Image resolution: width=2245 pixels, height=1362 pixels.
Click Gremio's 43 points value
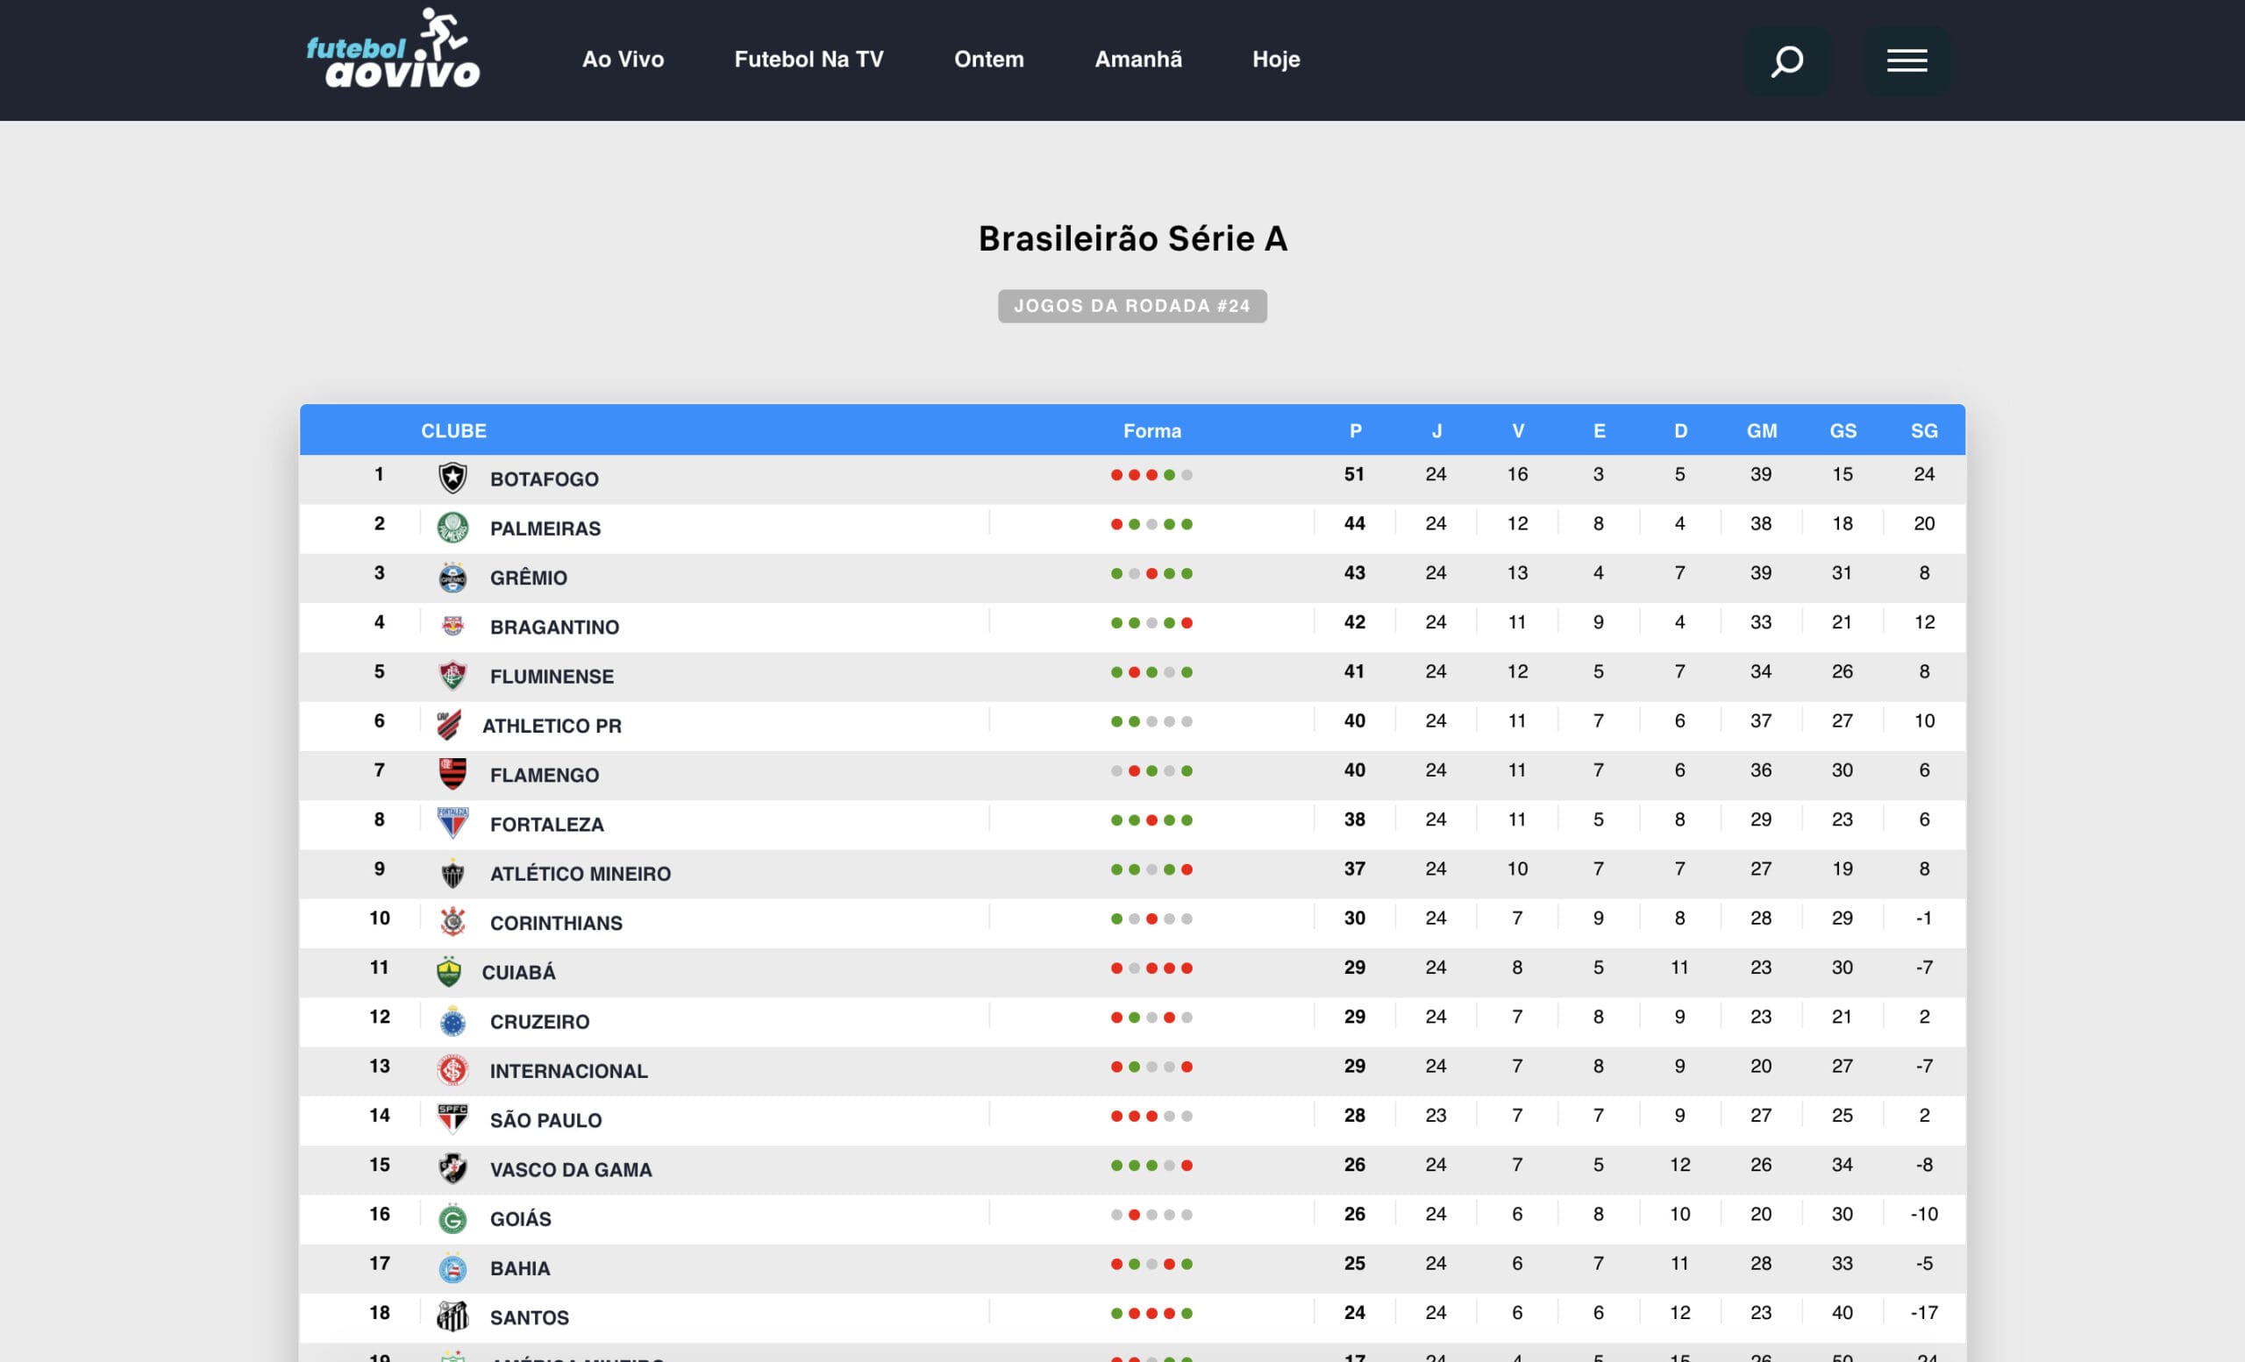(1354, 572)
